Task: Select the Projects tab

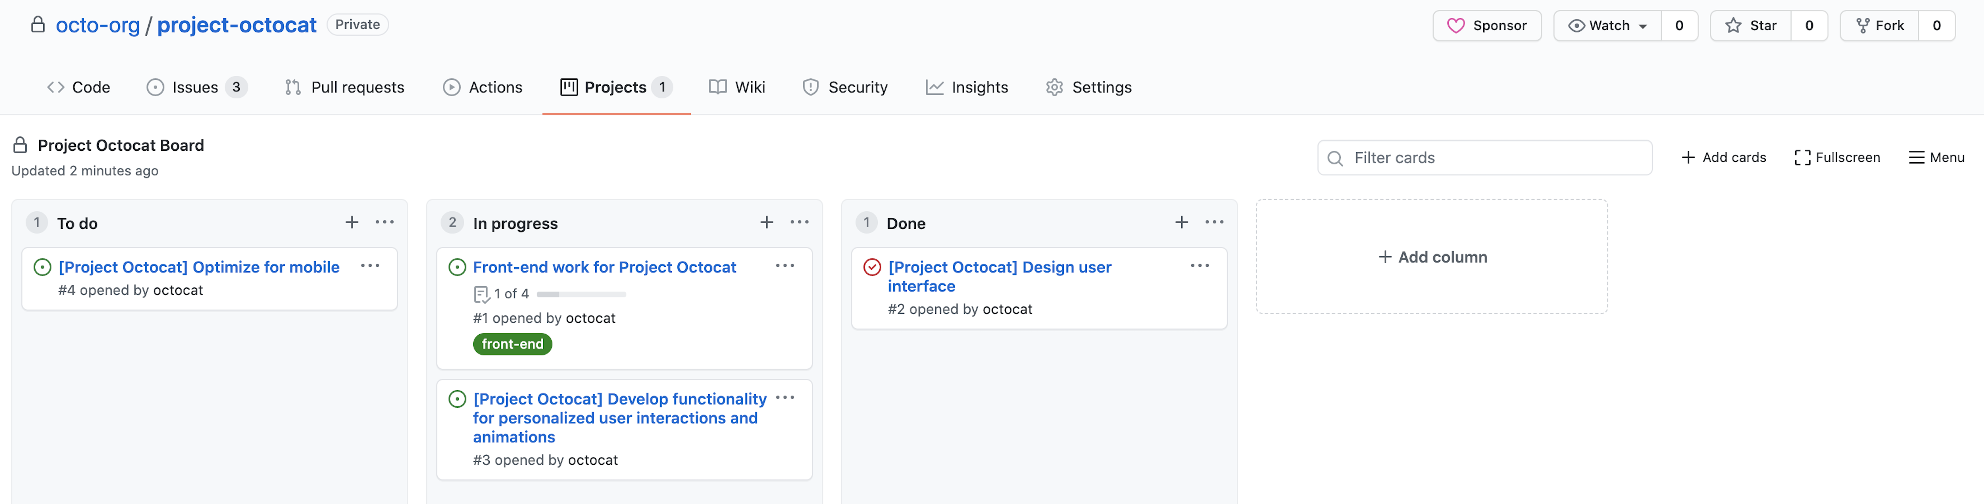Action: tap(616, 87)
